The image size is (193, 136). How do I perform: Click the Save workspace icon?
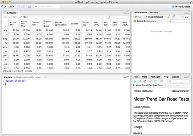tap(140, 17)
